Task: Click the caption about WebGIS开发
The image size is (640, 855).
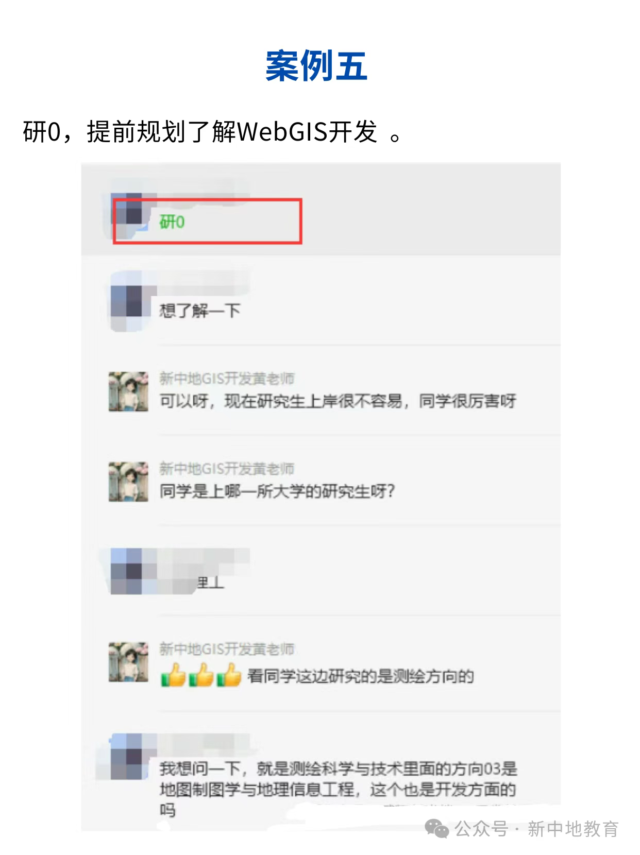Action: pyautogui.click(x=213, y=132)
